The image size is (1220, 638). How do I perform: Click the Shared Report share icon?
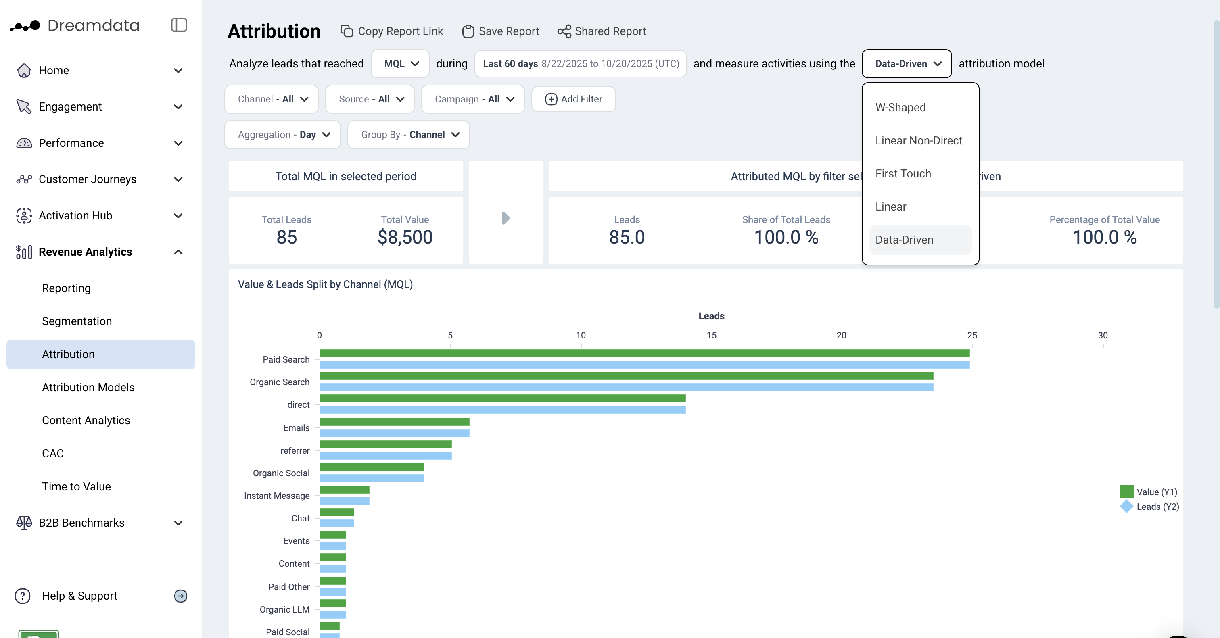pos(564,31)
